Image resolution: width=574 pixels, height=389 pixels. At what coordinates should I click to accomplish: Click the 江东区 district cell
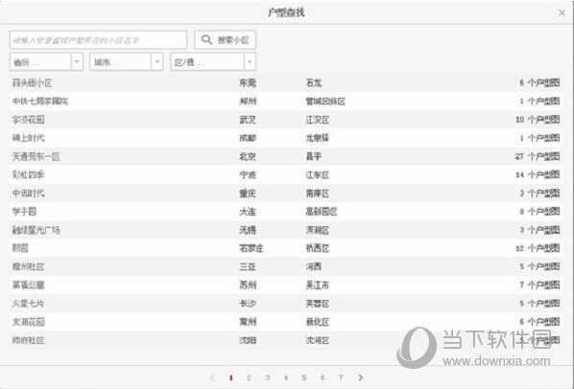pos(318,174)
